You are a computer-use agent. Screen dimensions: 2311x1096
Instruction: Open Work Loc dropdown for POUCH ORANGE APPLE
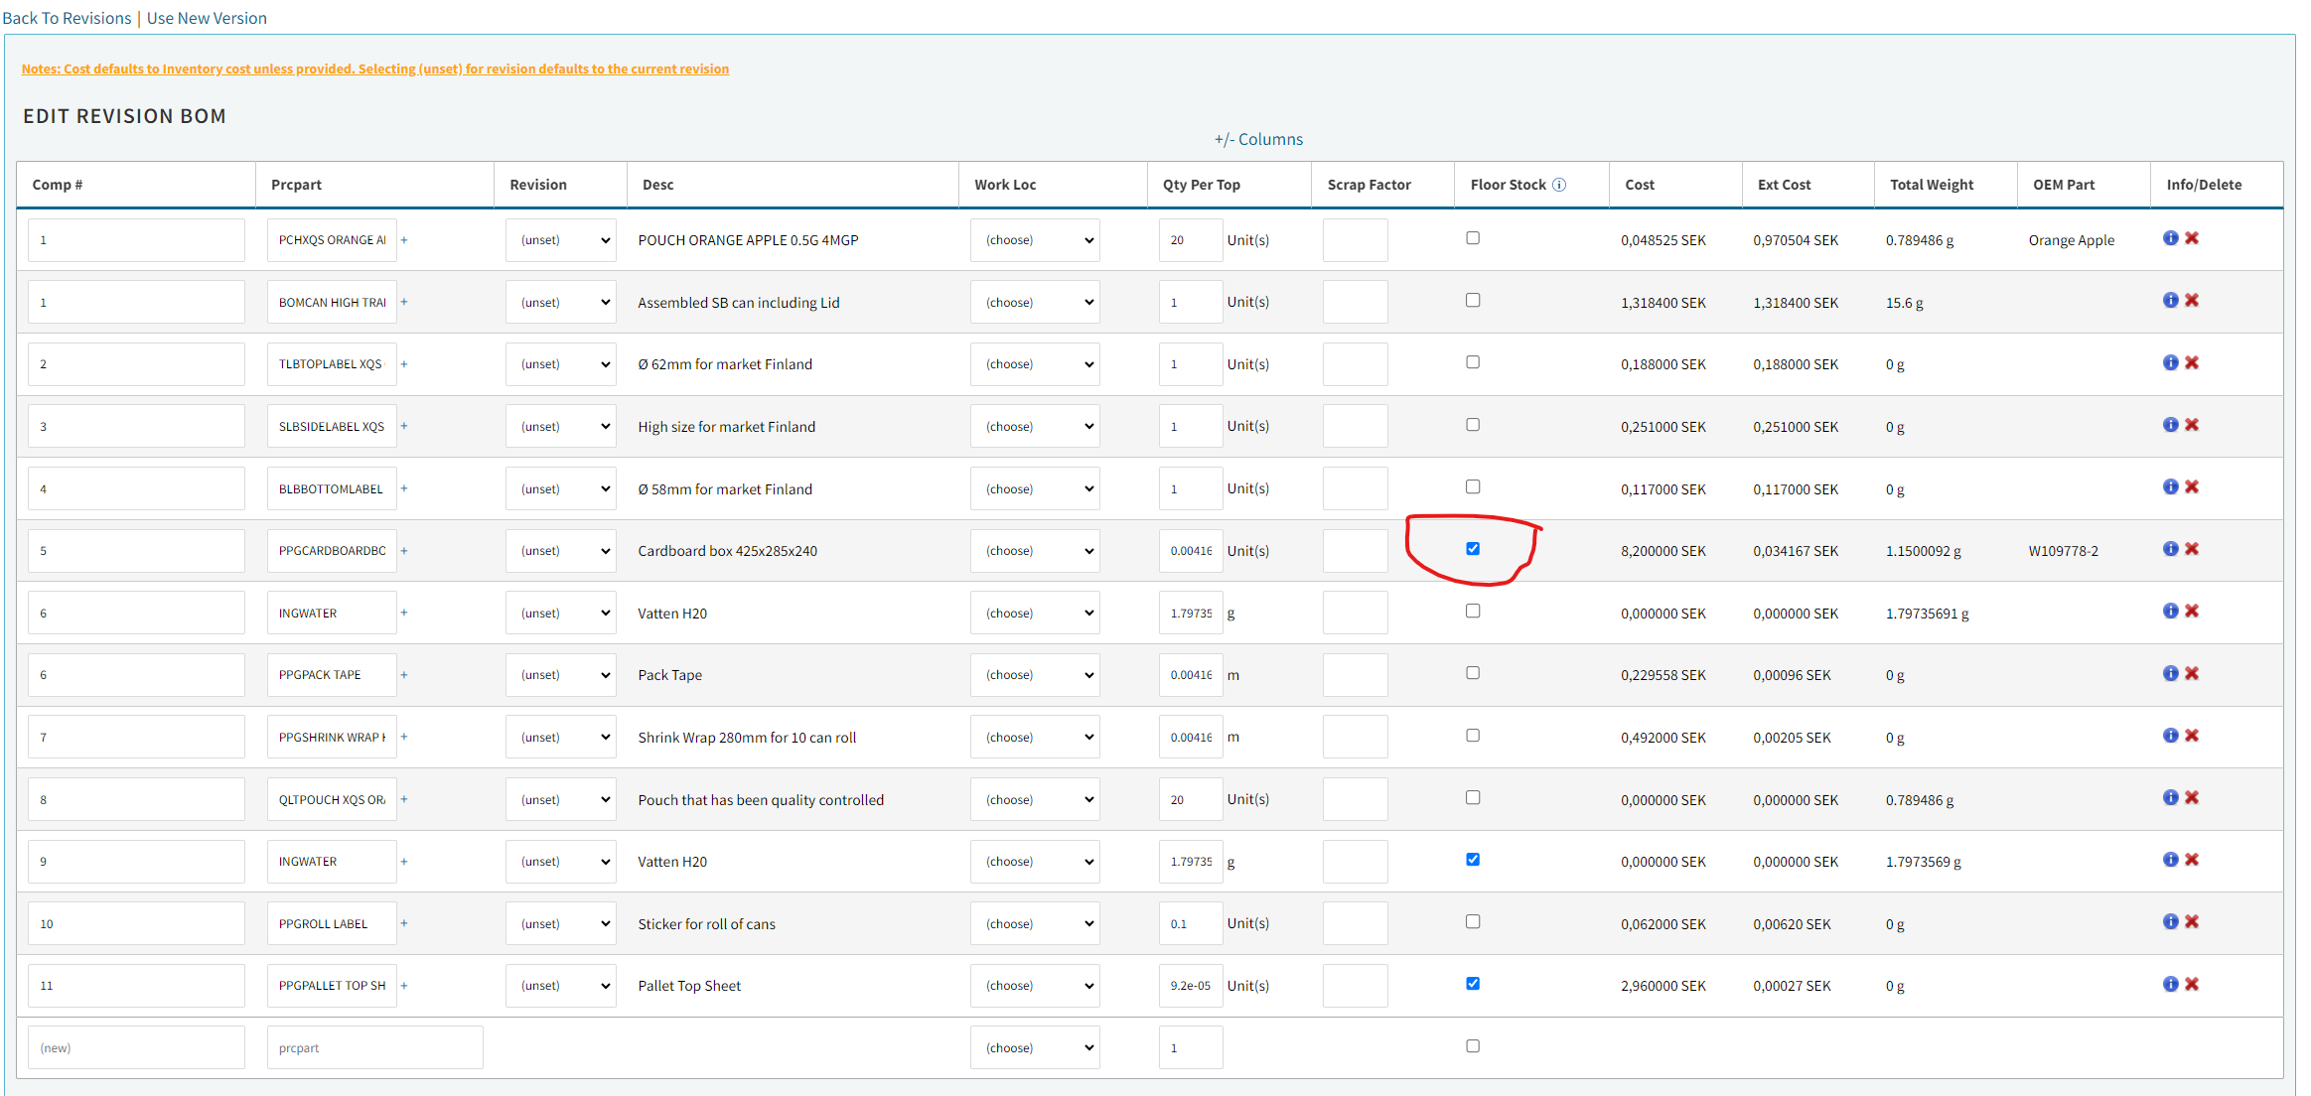pos(1035,240)
